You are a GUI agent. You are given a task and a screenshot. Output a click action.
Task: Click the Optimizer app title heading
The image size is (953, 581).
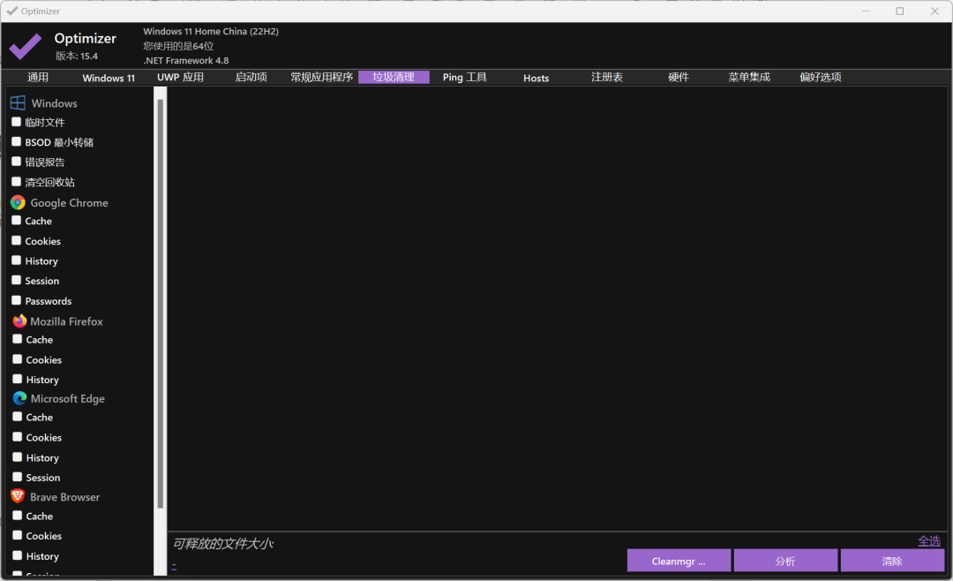[x=85, y=38]
